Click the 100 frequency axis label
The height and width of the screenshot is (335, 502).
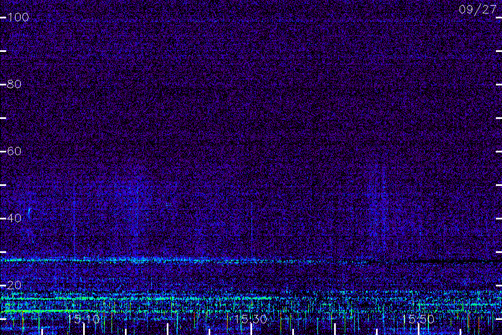18,17
